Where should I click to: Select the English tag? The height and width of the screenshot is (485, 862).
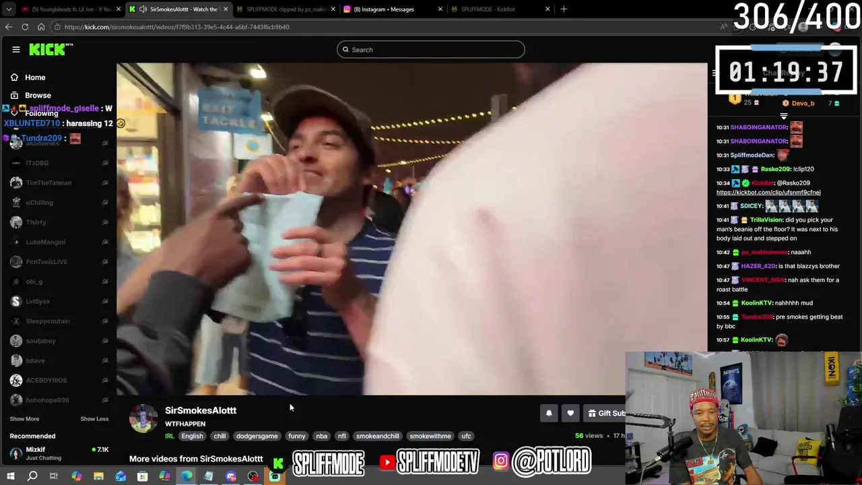(x=192, y=436)
